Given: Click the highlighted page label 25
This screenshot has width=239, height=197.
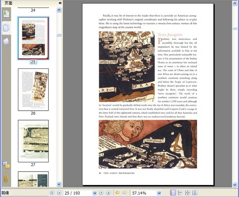Looking at the screenshot, I should pyautogui.click(x=33, y=62).
